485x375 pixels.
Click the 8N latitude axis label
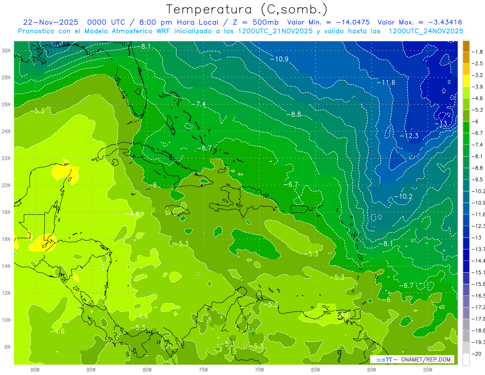[x=7, y=347]
